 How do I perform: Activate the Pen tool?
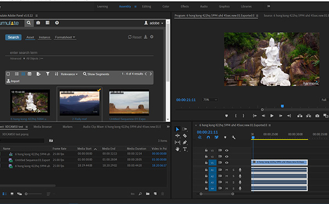[x=185, y=142]
